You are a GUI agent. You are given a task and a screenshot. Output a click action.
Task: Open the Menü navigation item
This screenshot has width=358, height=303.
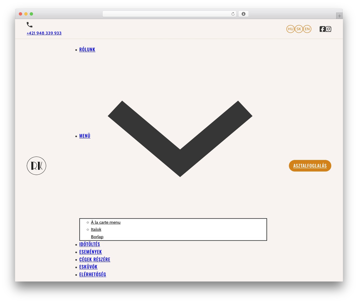(85, 136)
